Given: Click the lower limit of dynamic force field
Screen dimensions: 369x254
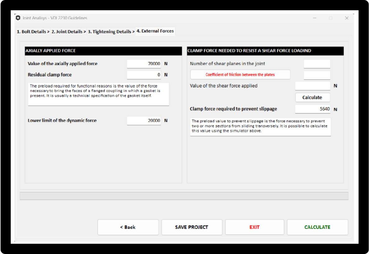Looking at the screenshot, I should [144, 120].
